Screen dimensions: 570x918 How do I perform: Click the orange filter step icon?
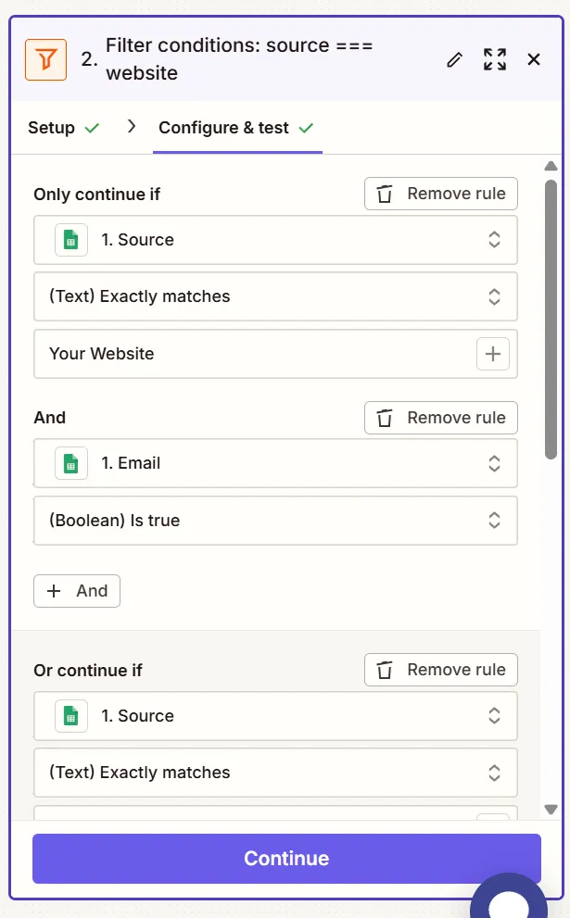(x=45, y=59)
